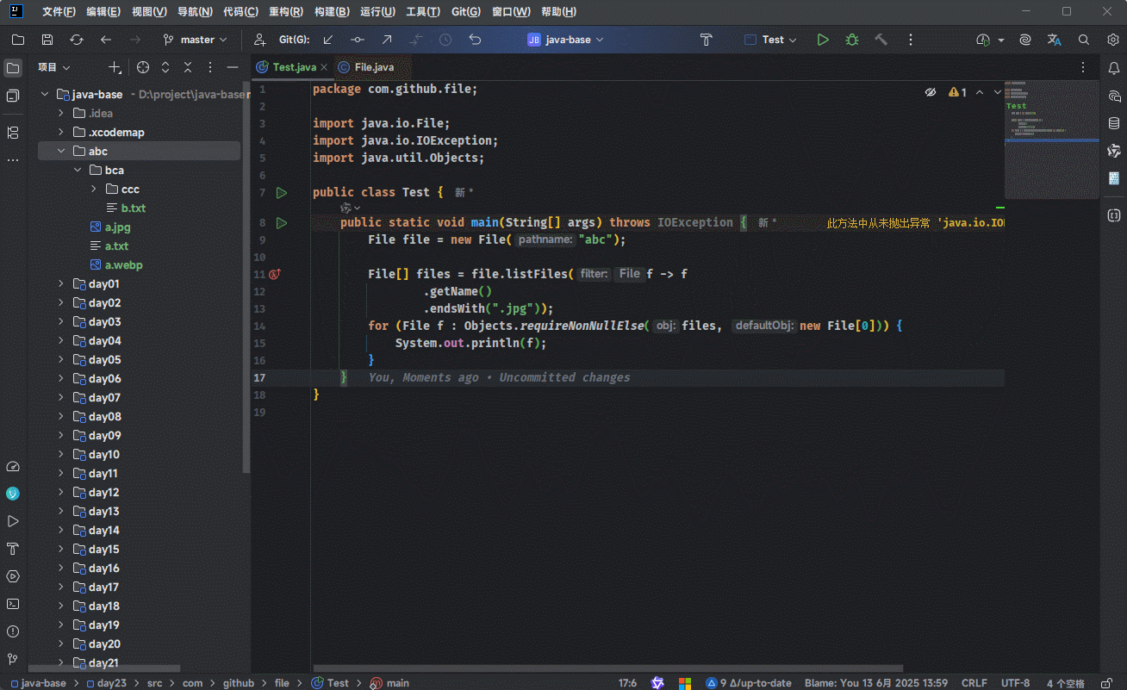Switch to the File.java editor tab
Image resolution: width=1127 pixels, height=690 pixels.
[373, 67]
